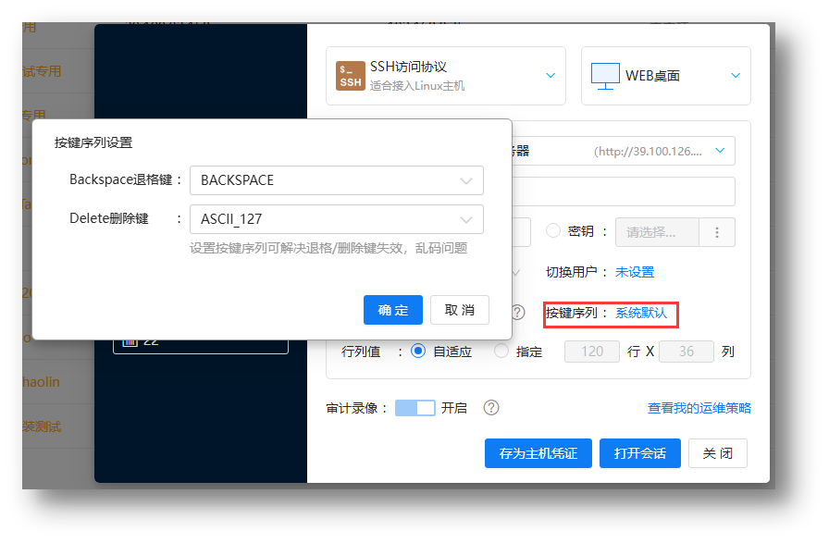Select the 自适应 radio option
829x543 pixels.
tap(418, 352)
